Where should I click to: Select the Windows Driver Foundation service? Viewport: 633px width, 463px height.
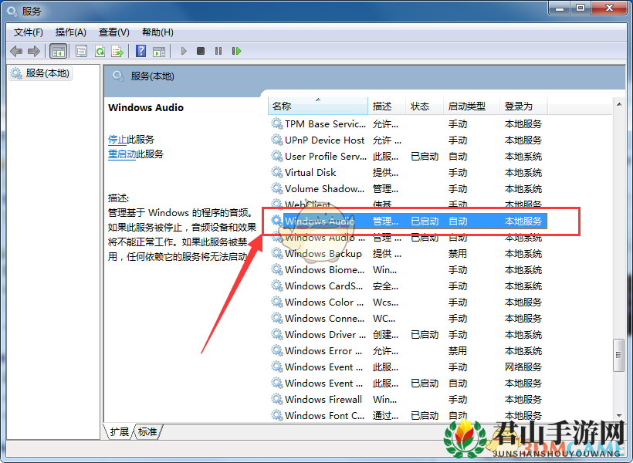(x=408, y=335)
